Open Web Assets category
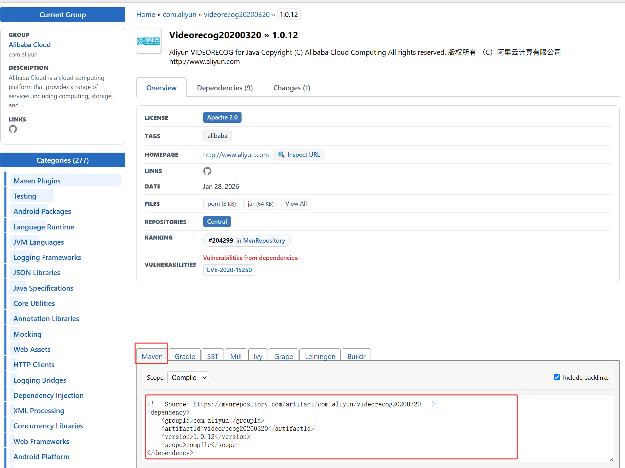625x468 pixels. (x=32, y=350)
